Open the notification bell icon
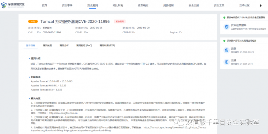Image resolution: width=268 pixels, height=134 pixels. 260,5
